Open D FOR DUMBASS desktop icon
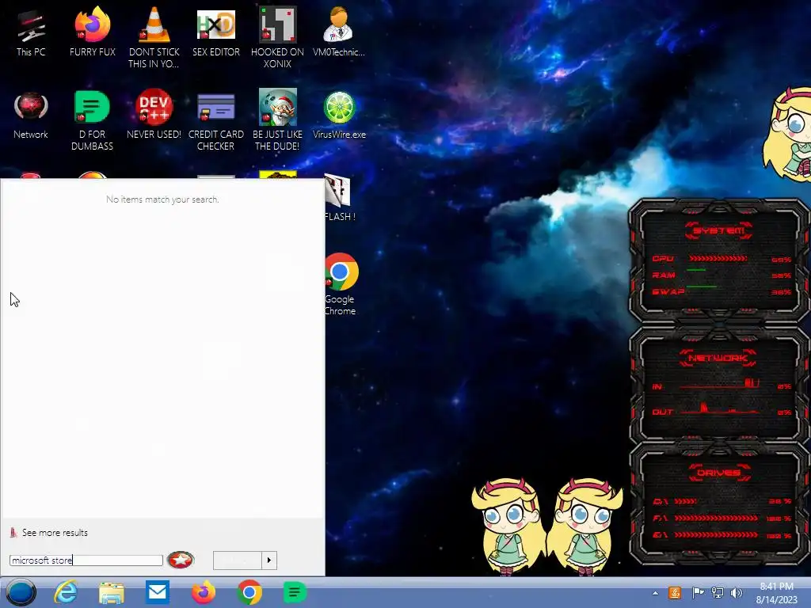The height and width of the screenshot is (608, 811). tap(92, 120)
